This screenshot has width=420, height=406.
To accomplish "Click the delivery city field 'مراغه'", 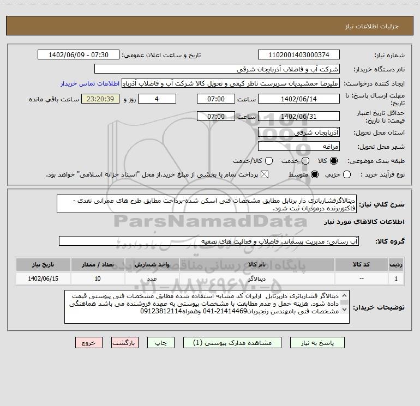I will (299, 146).
